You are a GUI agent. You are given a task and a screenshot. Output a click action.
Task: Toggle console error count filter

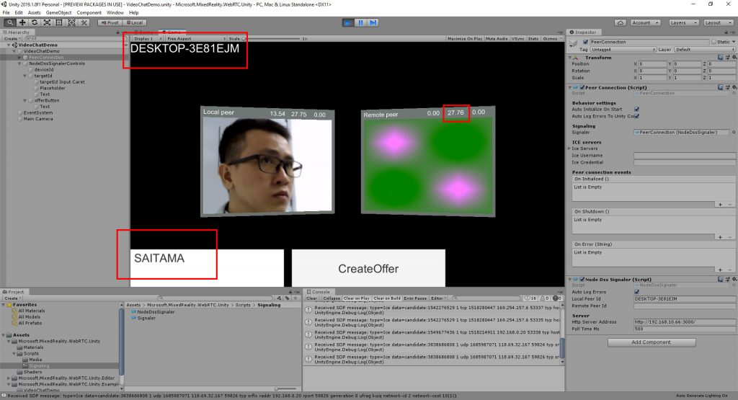point(556,298)
